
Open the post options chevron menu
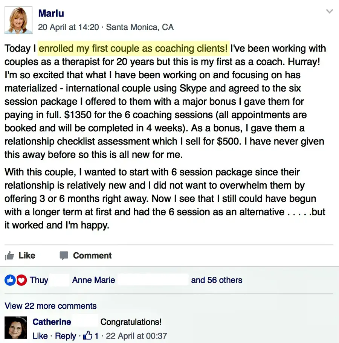(x=329, y=12)
